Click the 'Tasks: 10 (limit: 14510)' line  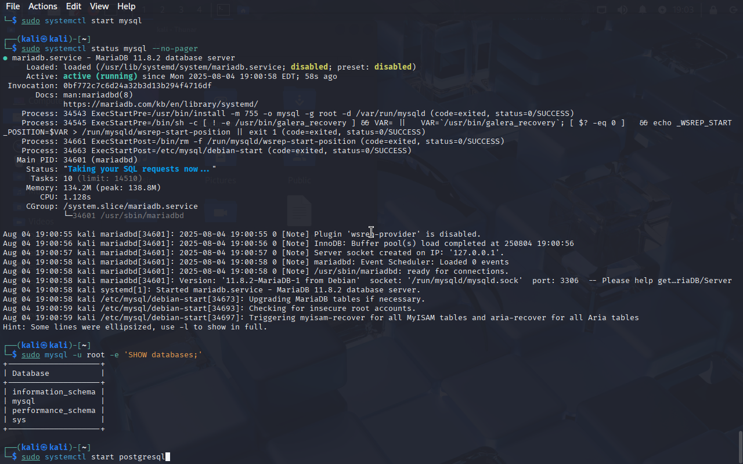(x=86, y=179)
